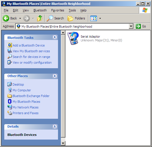The image size is (152, 147).
Task: Open the My Network Places link
Action: (25, 107)
